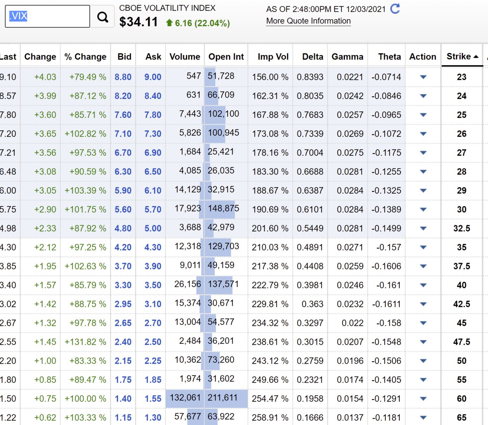This screenshot has width=488, height=425.
Task: Sort by Theta column header
Action: 390,57
